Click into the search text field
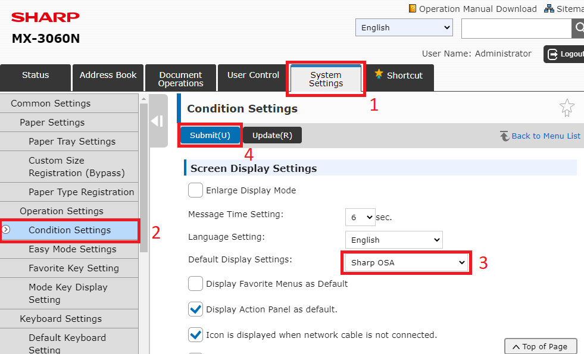 pos(516,28)
